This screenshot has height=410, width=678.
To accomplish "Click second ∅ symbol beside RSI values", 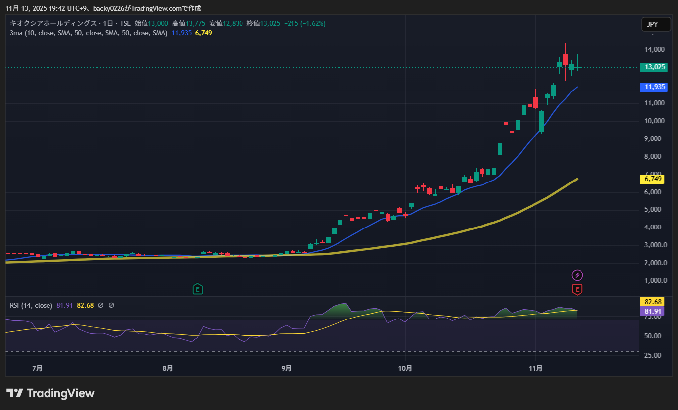I will click(111, 306).
